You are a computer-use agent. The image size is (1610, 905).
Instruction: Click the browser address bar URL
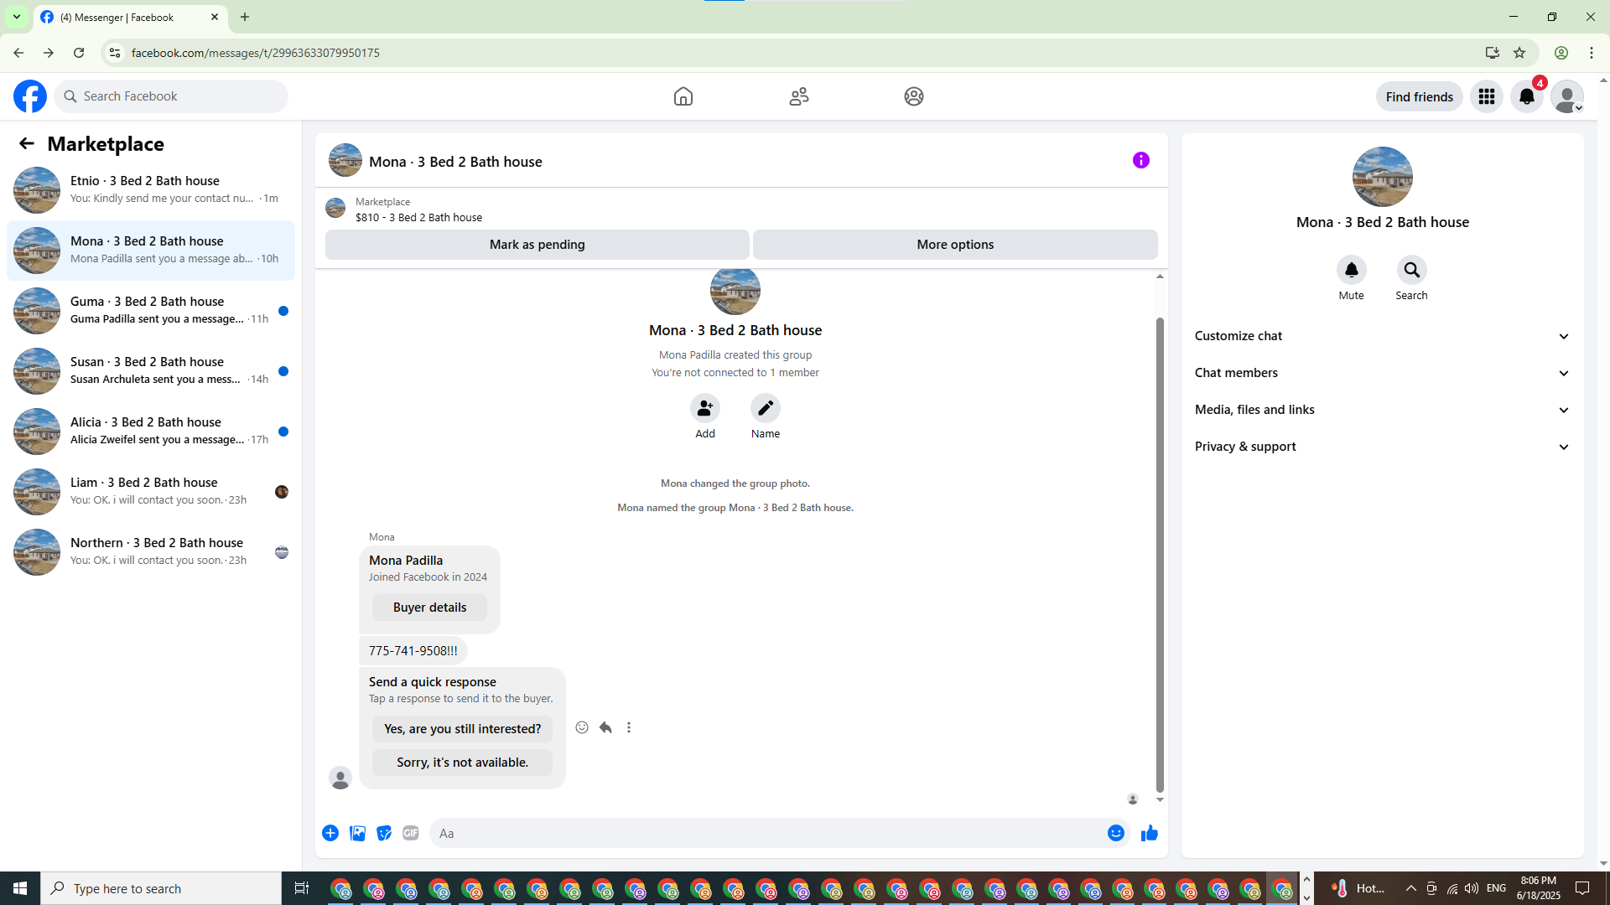point(256,53)
